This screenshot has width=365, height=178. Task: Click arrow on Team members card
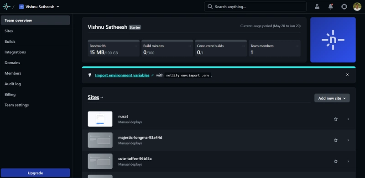[297, 46]
